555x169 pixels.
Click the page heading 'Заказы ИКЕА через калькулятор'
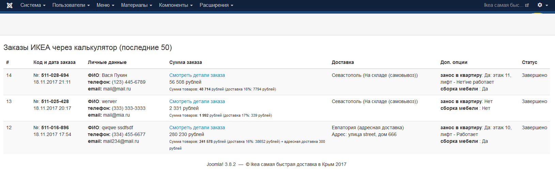(x=88, y=48)
